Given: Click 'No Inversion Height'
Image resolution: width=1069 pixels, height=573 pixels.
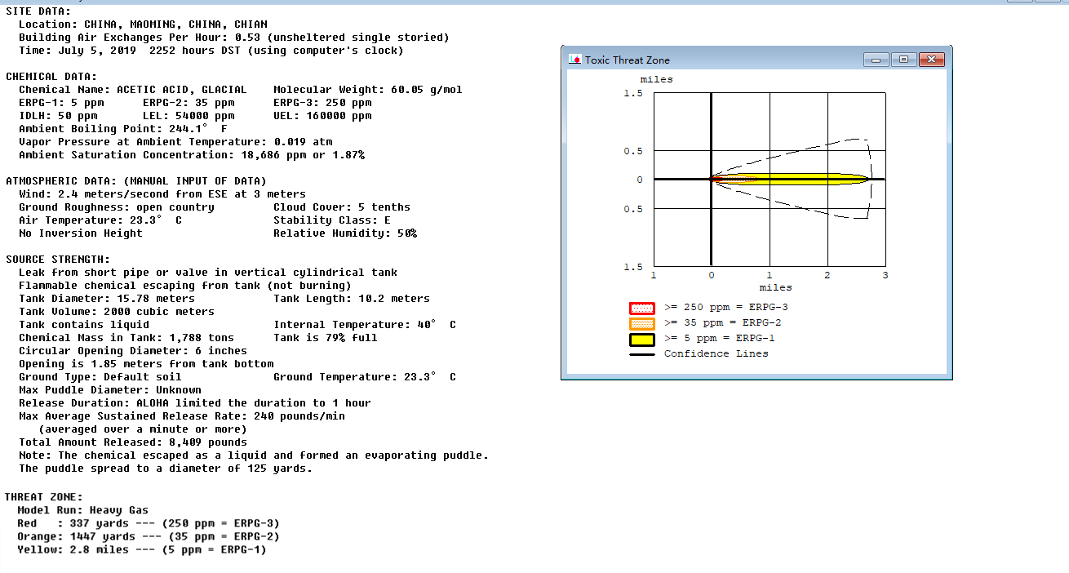Looking at the screenshot, I should pos(81,233).
